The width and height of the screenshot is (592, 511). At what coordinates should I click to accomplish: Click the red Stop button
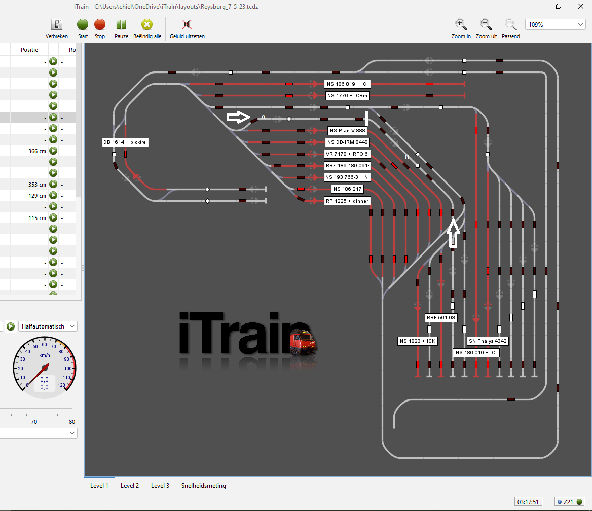click(x=100, y=25)
